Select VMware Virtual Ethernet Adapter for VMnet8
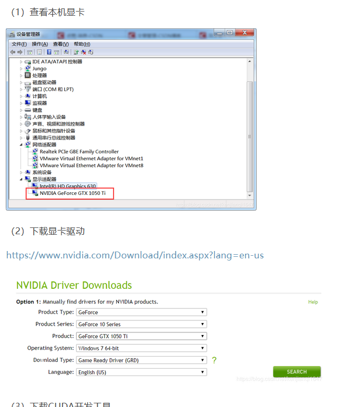The height and width of the screenshot is (407, 346). (91, 165)
